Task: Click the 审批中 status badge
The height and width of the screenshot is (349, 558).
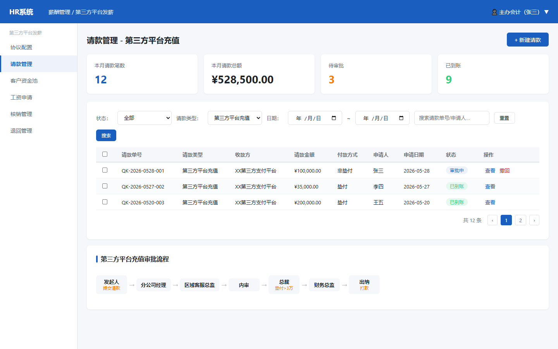Action: coord(457,170)
